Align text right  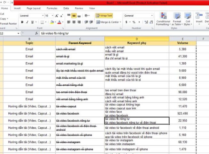point(79,22)
